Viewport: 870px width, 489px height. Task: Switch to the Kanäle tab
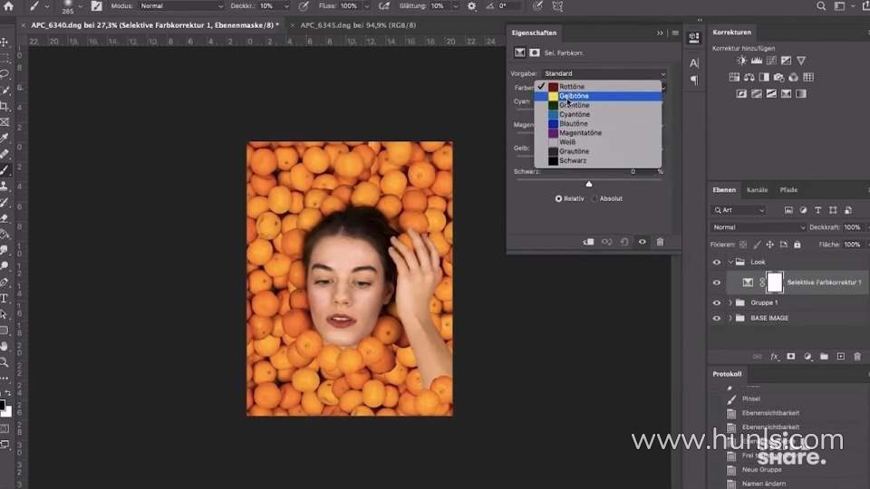757,190
